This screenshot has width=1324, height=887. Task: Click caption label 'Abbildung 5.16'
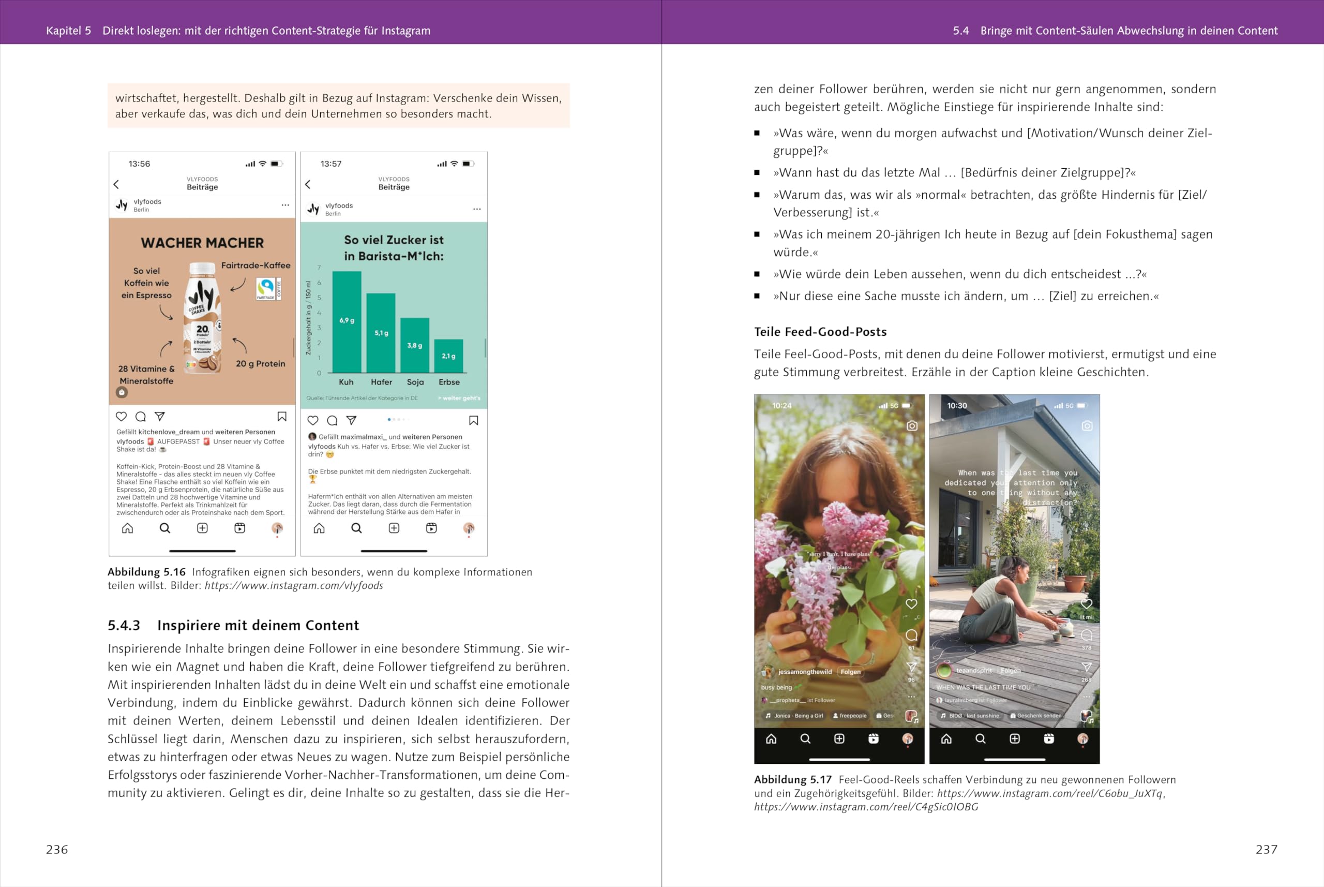click(146, 572)
